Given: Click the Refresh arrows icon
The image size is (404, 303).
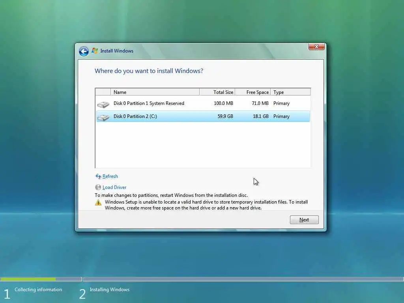Looking at the screenshot, I should pyautogui.click(x=98, y=176).
